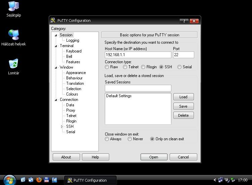Select the Telnet connection type
The image size is (252, 185).
[x=125, y=67]
